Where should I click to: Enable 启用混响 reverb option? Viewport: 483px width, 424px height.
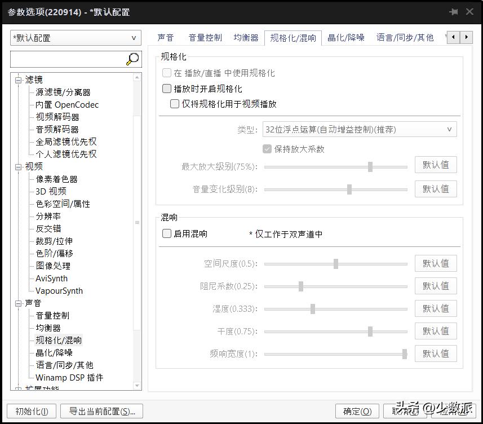coord(166,234)
